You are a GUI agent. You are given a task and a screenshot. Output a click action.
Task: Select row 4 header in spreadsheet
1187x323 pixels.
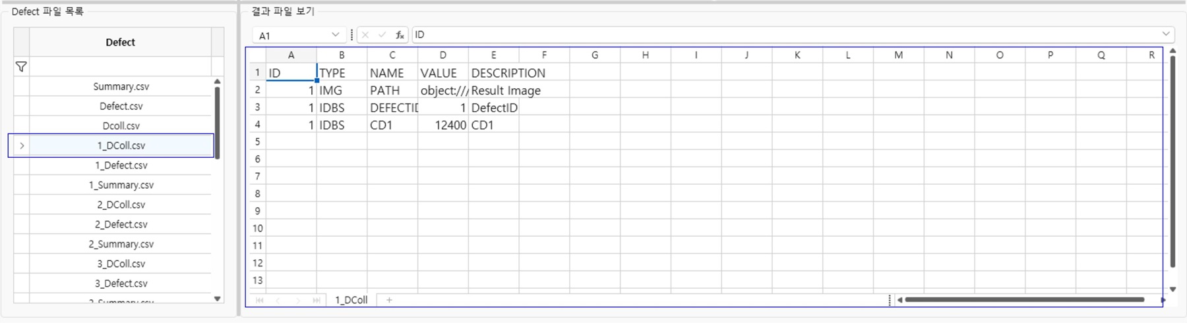click(x=257, y=125)
